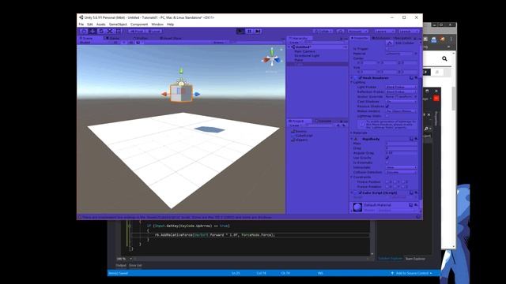
Task: Click the blue Z-axis arrow on the cube
Action: (x=197, y=94)
